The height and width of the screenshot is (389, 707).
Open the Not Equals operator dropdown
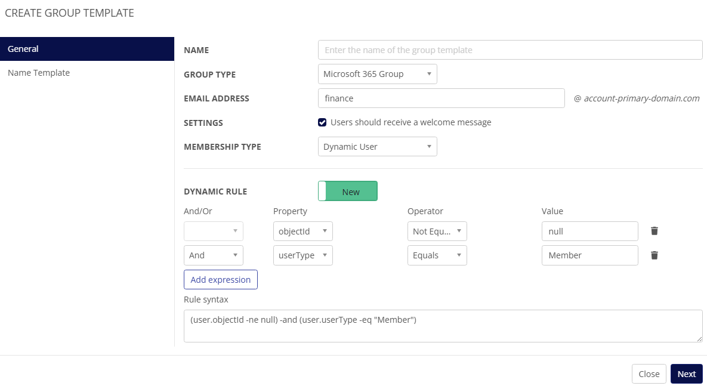(x=437, y=231)
